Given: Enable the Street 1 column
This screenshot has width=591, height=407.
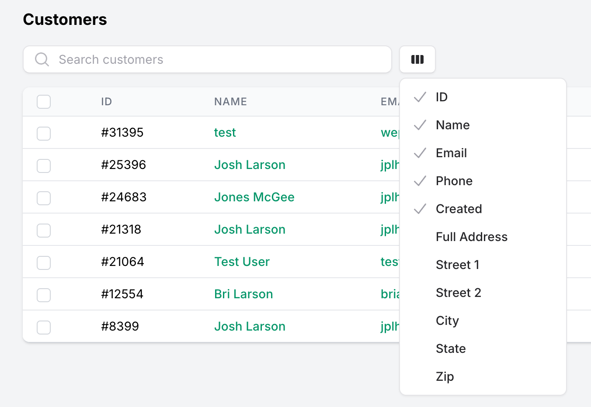Looking at the screenshot, I should pos(483,265).
